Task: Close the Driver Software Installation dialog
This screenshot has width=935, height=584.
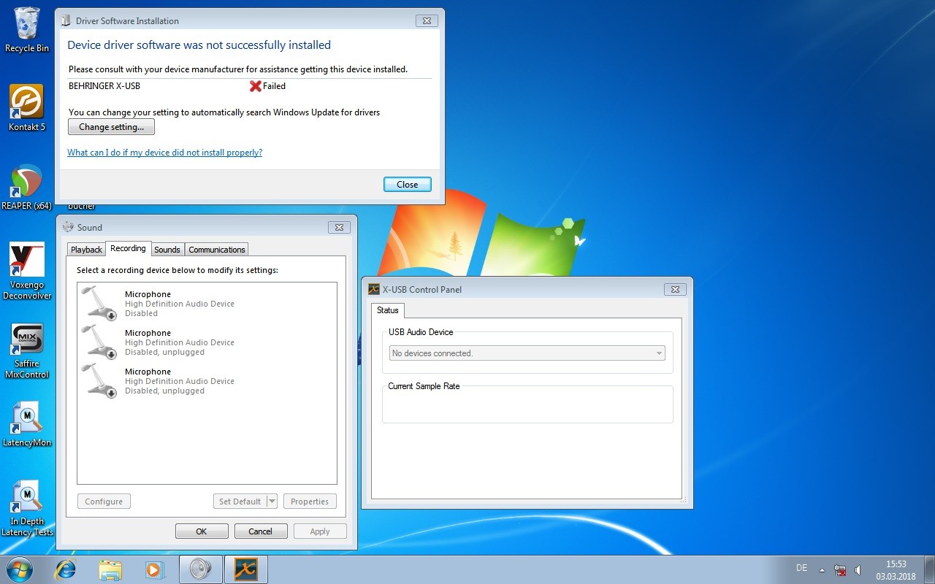Action: coord(407,185)
